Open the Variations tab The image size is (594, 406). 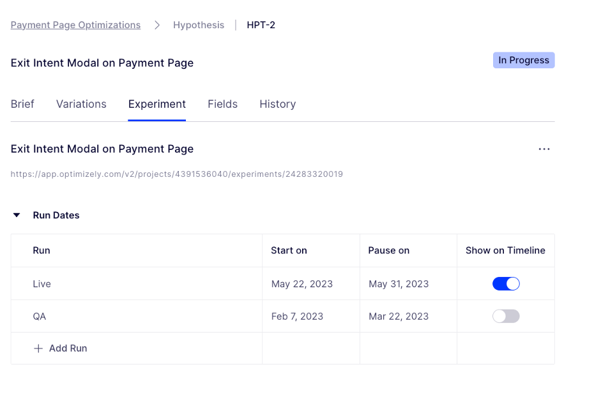(x=81, y=104)
